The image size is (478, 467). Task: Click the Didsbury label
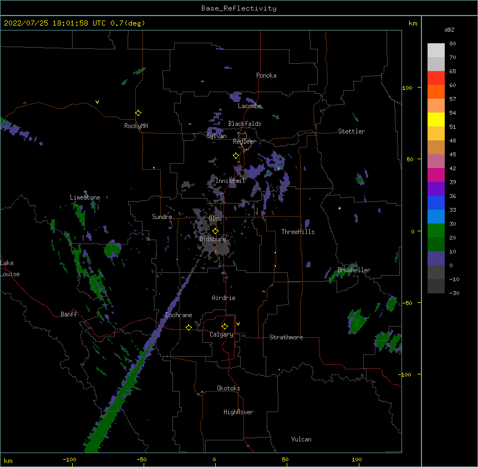click(x=212, y=239)
